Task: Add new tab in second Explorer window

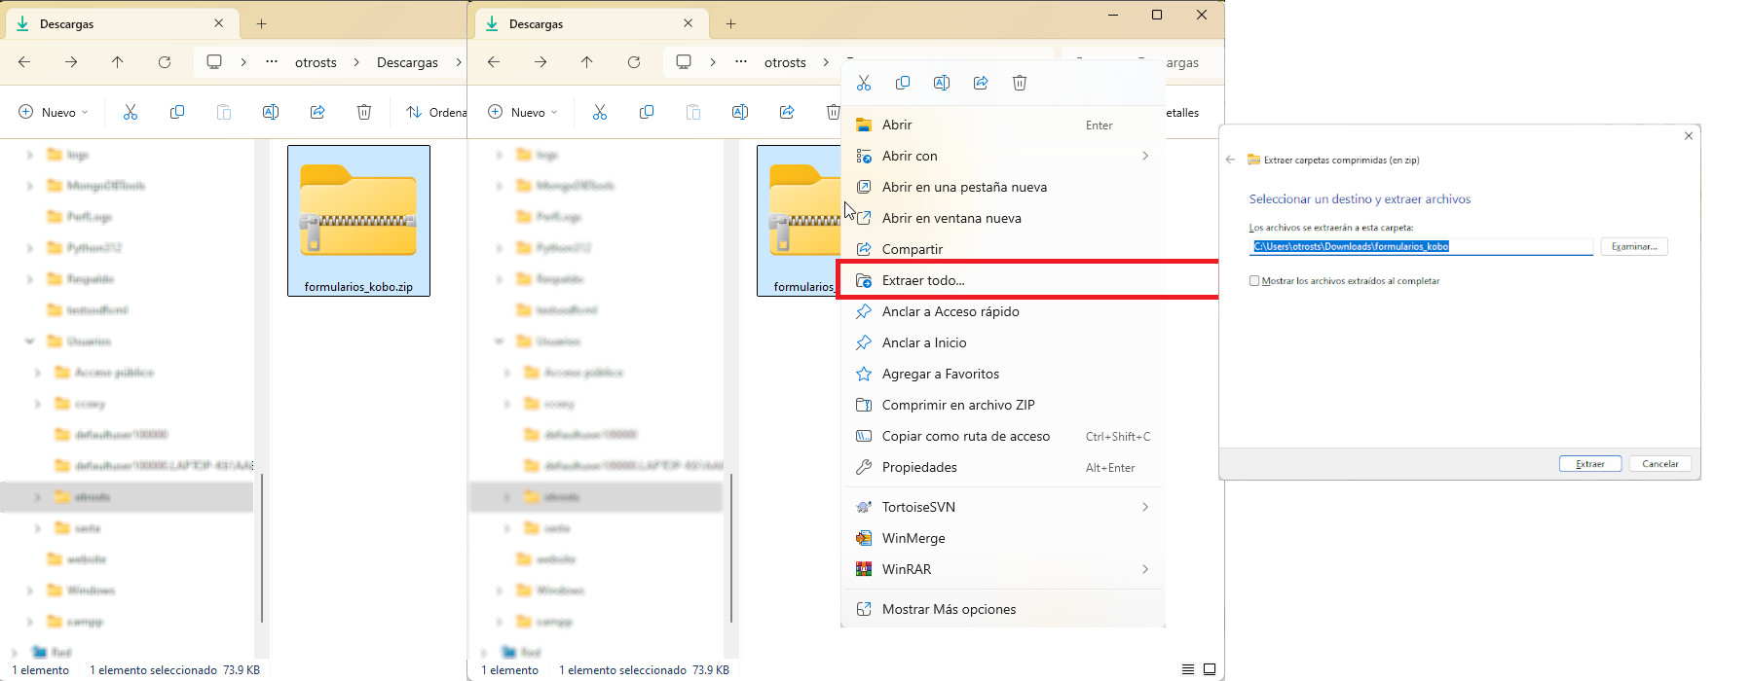Action: pyautogui.click(x=731, y=23)
